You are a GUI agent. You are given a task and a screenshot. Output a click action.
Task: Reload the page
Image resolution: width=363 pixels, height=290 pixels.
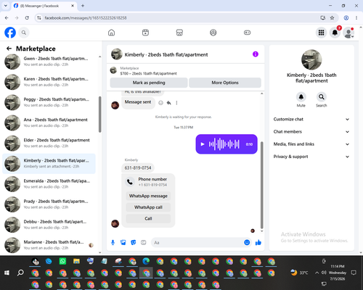point(27,17)
